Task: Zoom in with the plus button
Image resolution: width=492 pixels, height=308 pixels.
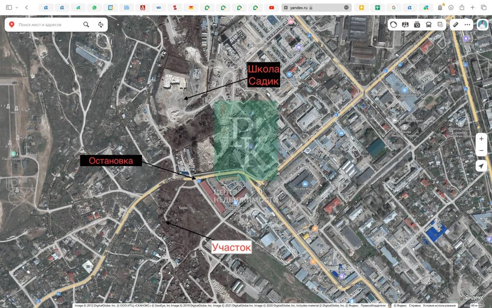Action: tap(481, 139)
